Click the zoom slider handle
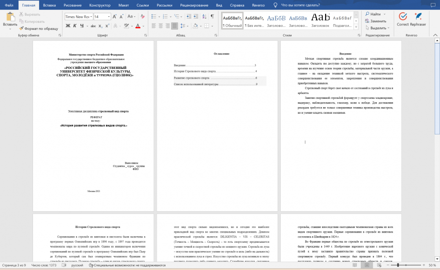 tap(398, 265)
